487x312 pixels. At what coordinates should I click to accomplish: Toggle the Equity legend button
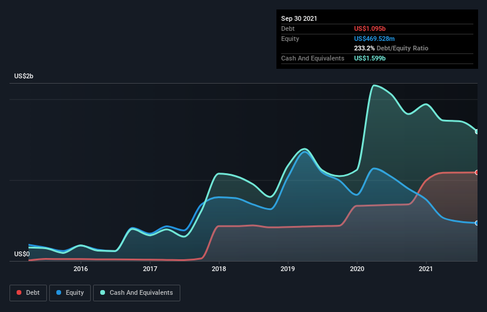70,293
